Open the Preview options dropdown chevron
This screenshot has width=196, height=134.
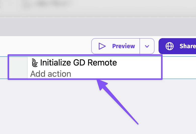[x=147, y=46]
